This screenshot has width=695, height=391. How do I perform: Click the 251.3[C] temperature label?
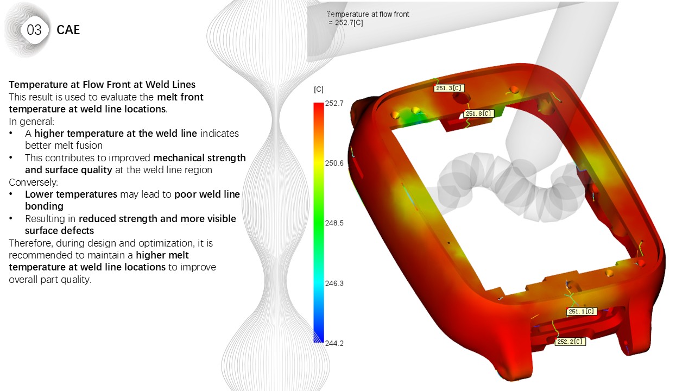point(449,88)
